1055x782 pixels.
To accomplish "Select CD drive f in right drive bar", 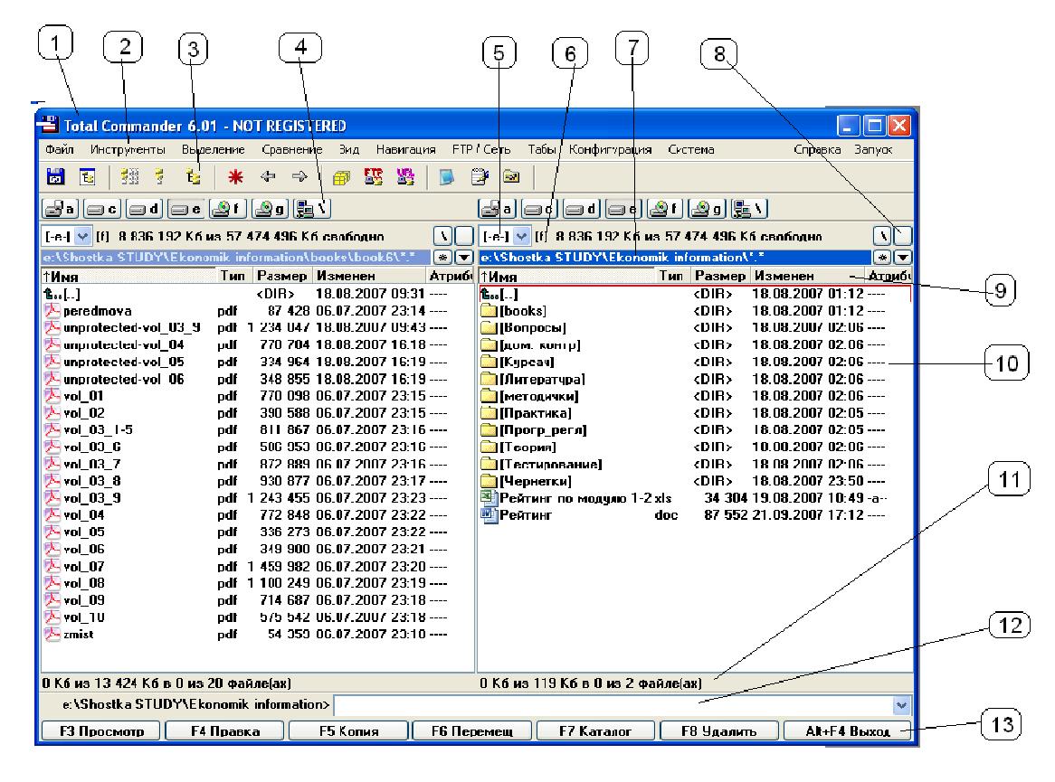I will tap(664, 209).
